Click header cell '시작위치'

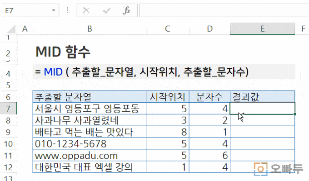[168, 96]
